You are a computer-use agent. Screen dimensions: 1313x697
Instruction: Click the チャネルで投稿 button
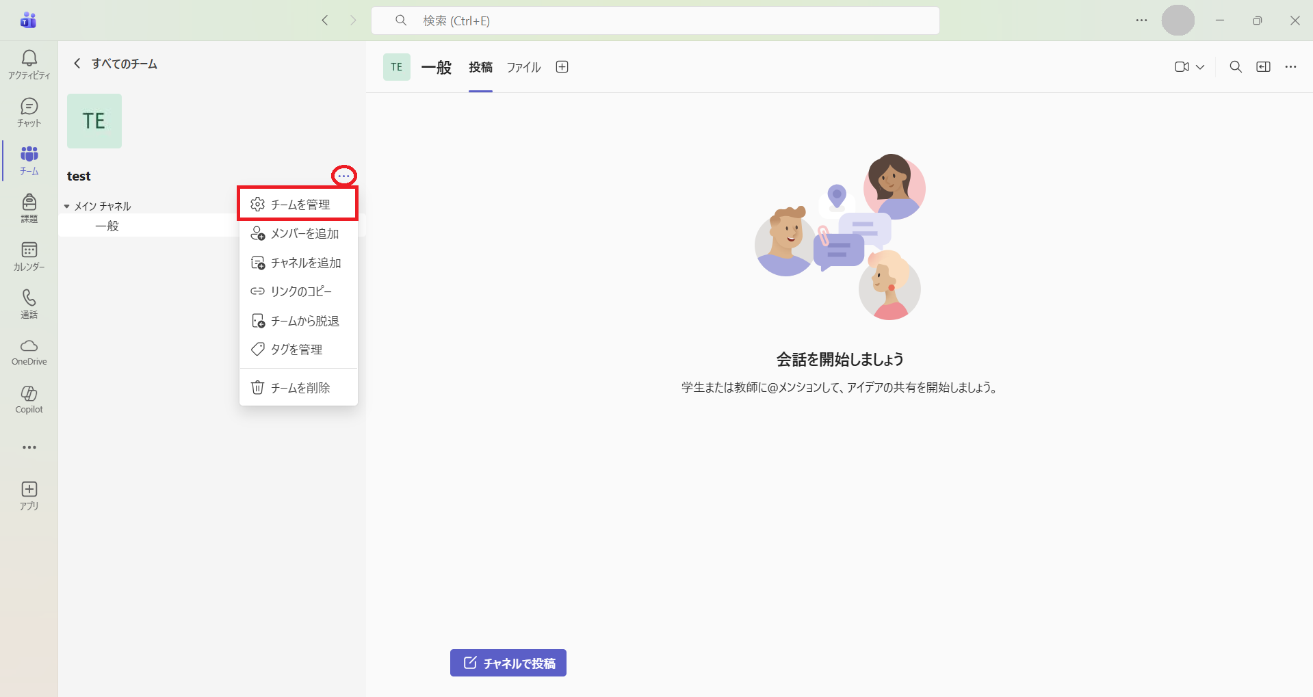(508, 663)
